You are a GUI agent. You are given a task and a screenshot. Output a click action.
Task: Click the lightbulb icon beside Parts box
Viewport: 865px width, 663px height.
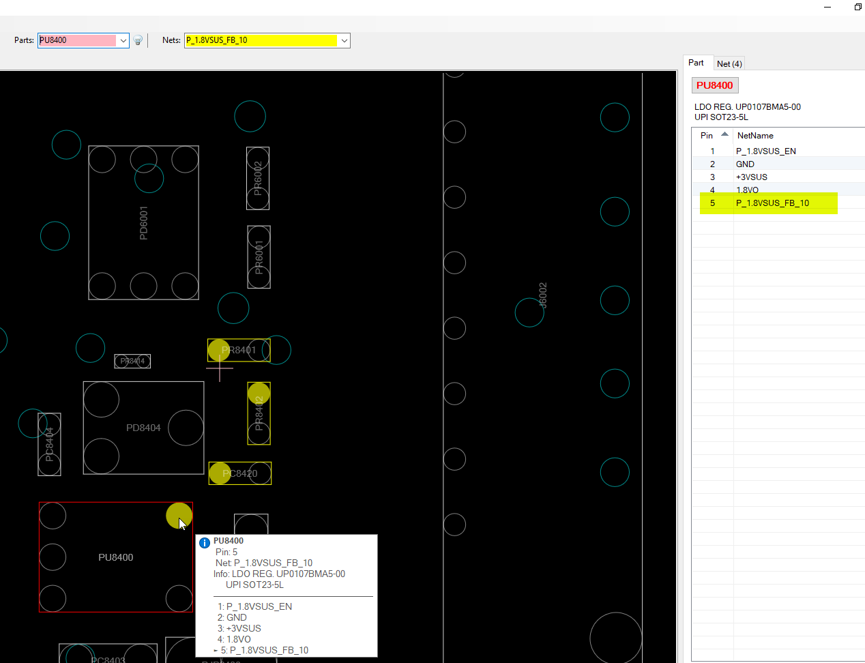coord(138,40)
